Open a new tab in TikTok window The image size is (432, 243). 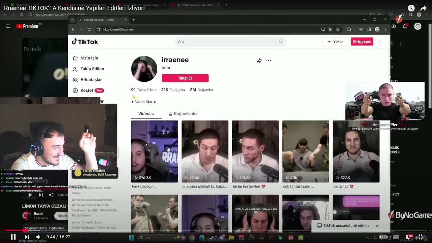pos(134,20)
